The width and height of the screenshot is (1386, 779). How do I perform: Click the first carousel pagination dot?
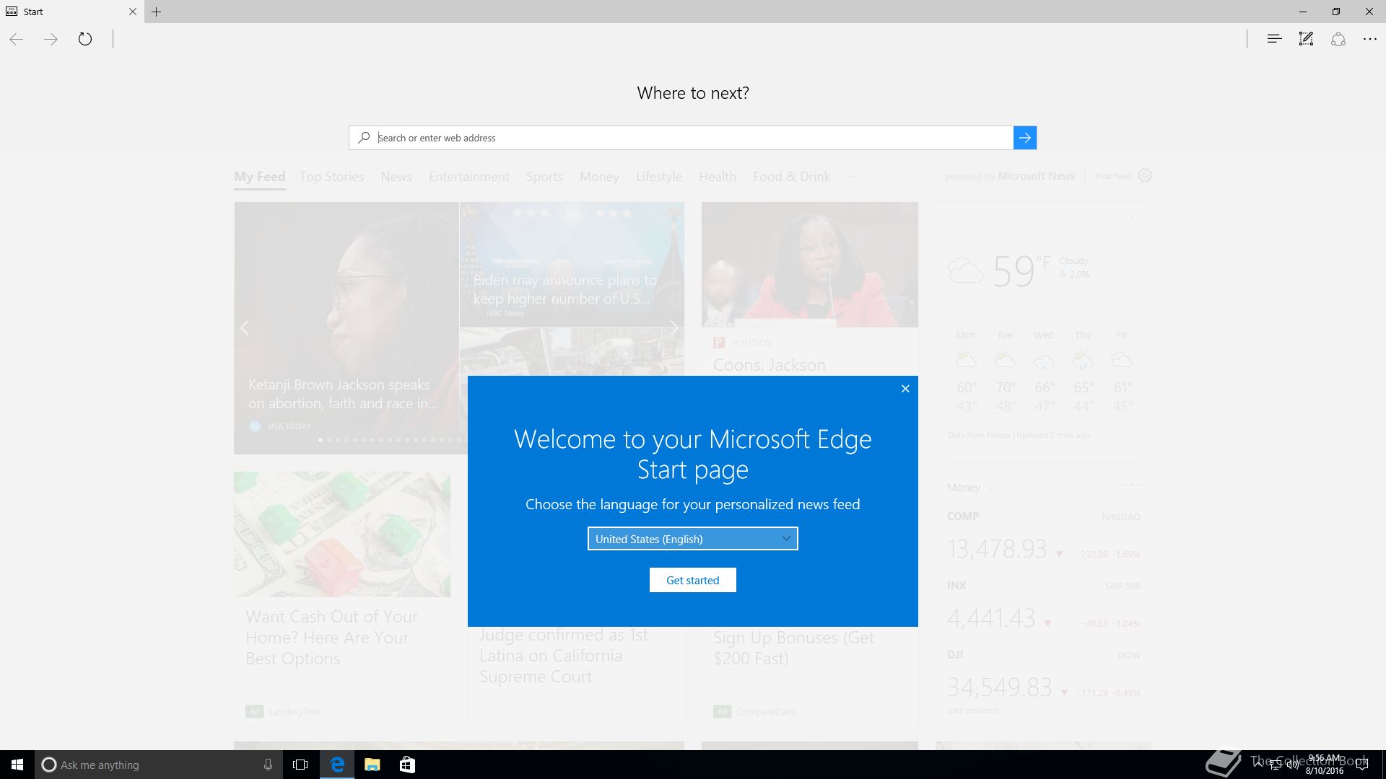pyautogui.click(x=321, y=440)
